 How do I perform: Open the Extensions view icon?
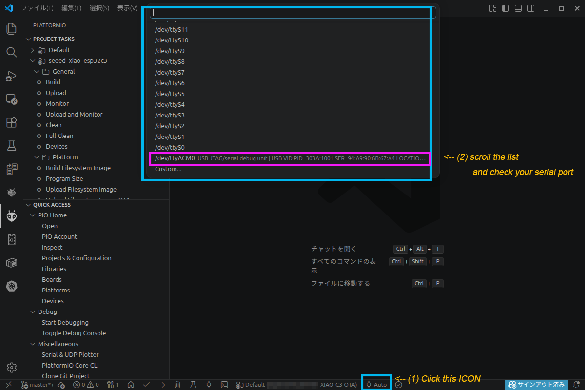pyautogui.click(x=11, y=122)
